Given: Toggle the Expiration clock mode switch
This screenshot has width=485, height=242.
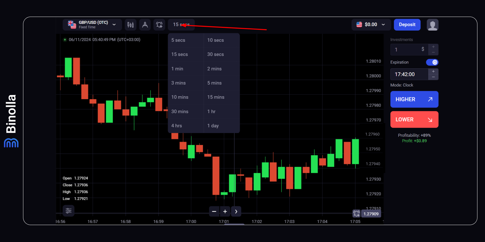Looking at the screenshot, I should [432, 62].
